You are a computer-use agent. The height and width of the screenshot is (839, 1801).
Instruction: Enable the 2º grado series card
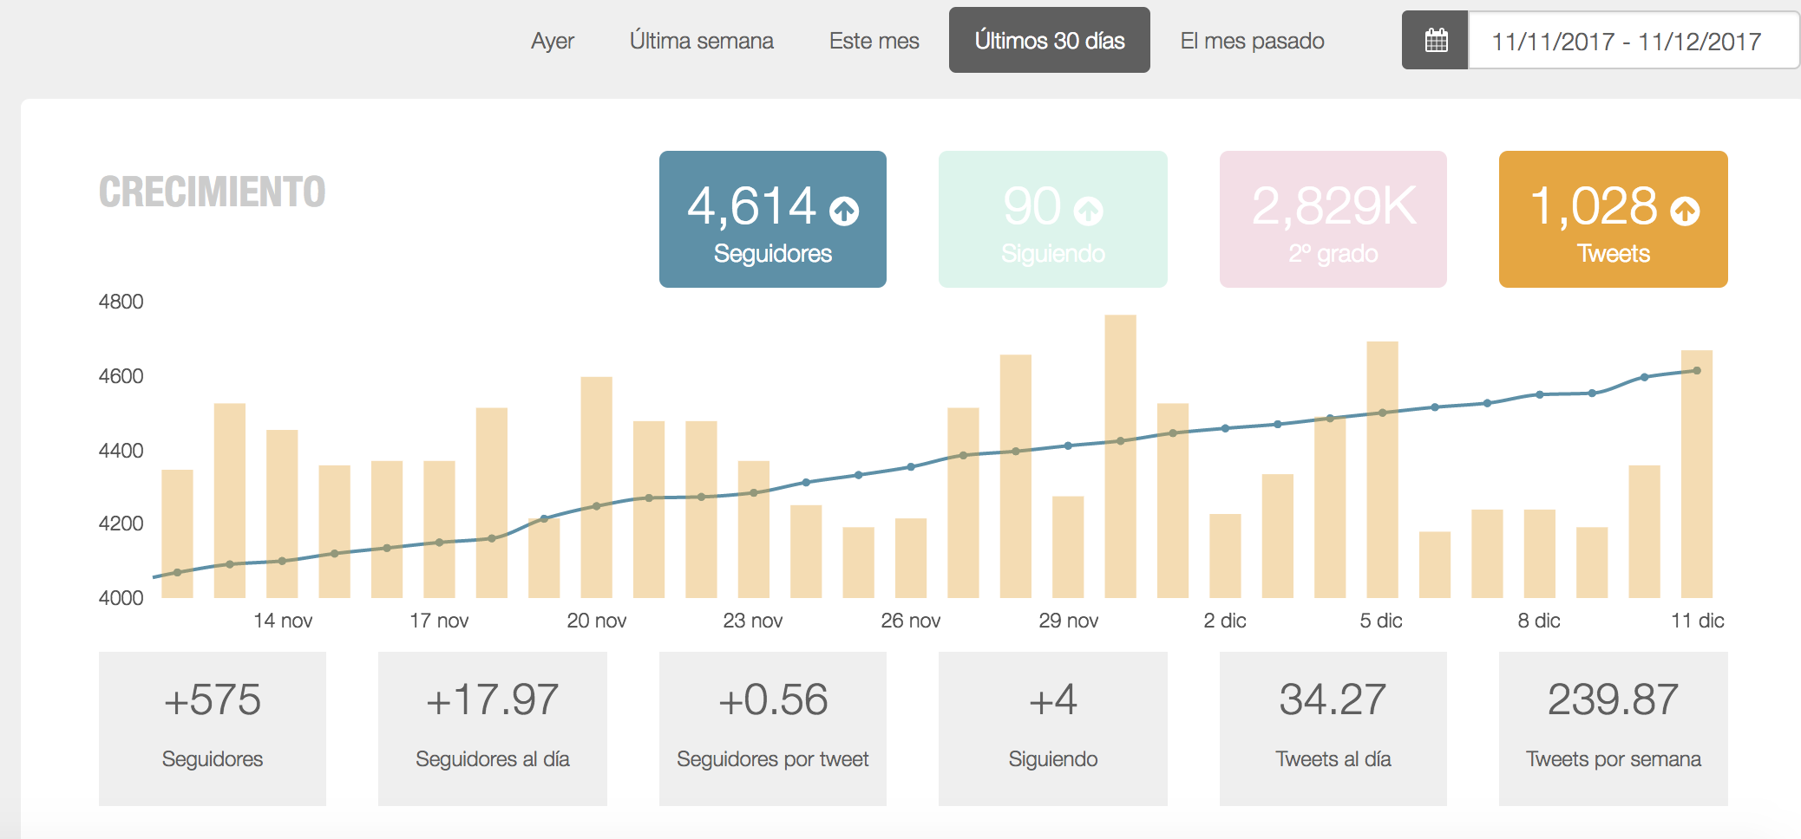pos(1333,219)
